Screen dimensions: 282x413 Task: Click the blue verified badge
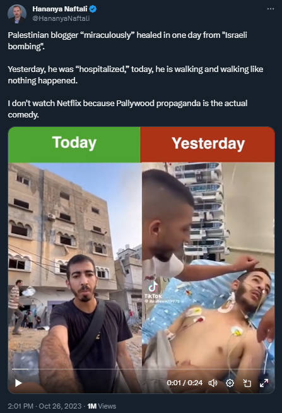pos(93,9)
